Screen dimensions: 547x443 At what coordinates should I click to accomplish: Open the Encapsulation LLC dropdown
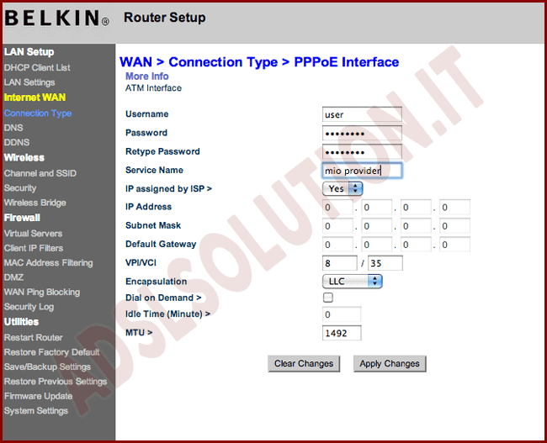353,282
